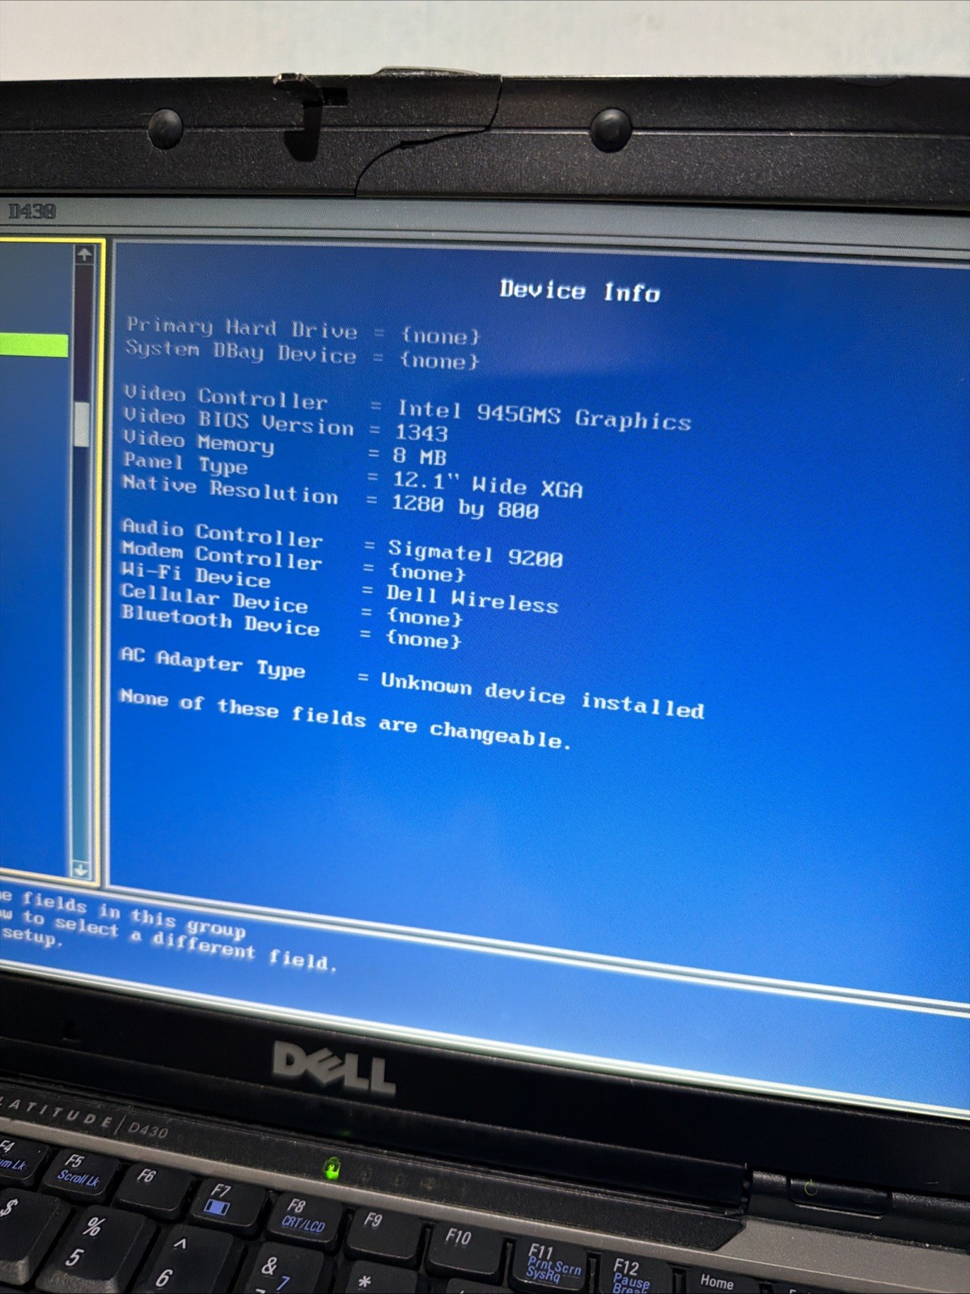
Task: Click the Unknown device installed value
Action: click(542, 695)
